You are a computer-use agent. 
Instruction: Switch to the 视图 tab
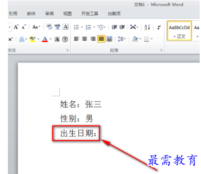68,14
